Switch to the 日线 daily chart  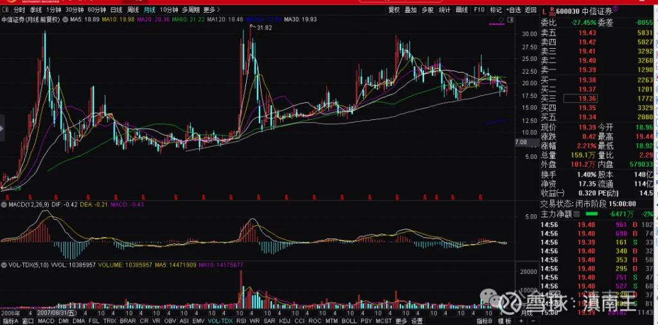(116, 10)
